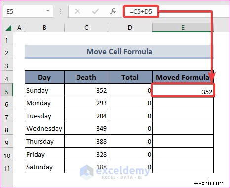Click the 'Total' header cell
This screenshot has height=188, width=230.
point(130,77)
